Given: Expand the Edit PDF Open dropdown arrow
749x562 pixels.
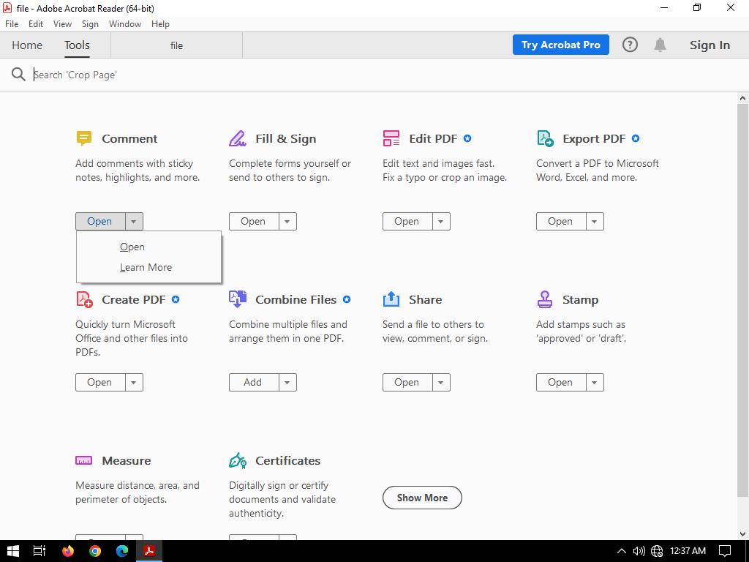Looking at the screenshot, I should click(x=441, y=221).
